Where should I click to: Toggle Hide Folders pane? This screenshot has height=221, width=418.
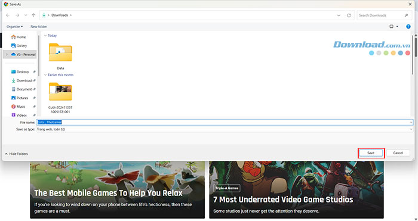16,154
